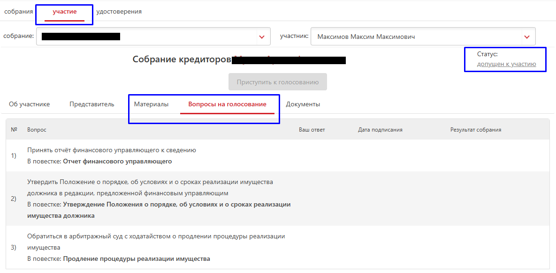Open the «собрания» top tab
Viewport: 556px width, 273px height.
tap(18, 11)
